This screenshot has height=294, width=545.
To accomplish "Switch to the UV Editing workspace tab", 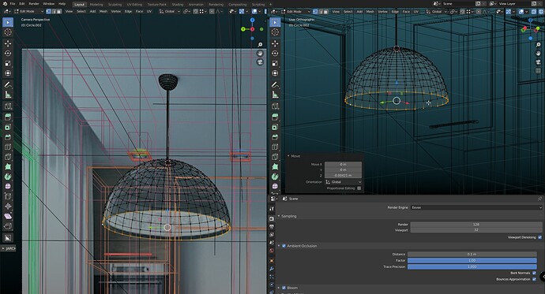I will [134, 5].
